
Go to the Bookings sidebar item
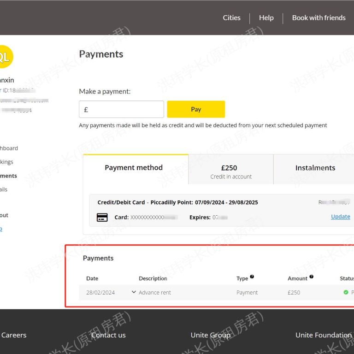(x=6, y=162)
